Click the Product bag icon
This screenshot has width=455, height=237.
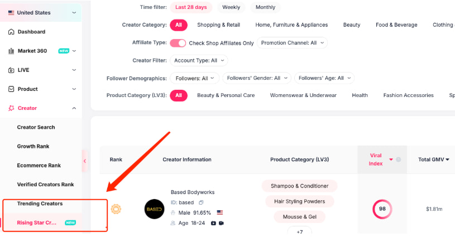(x=11, y=89)
